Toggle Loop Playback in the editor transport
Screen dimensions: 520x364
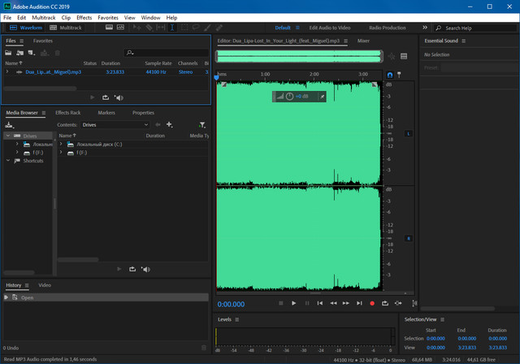(x=385, y=303)
